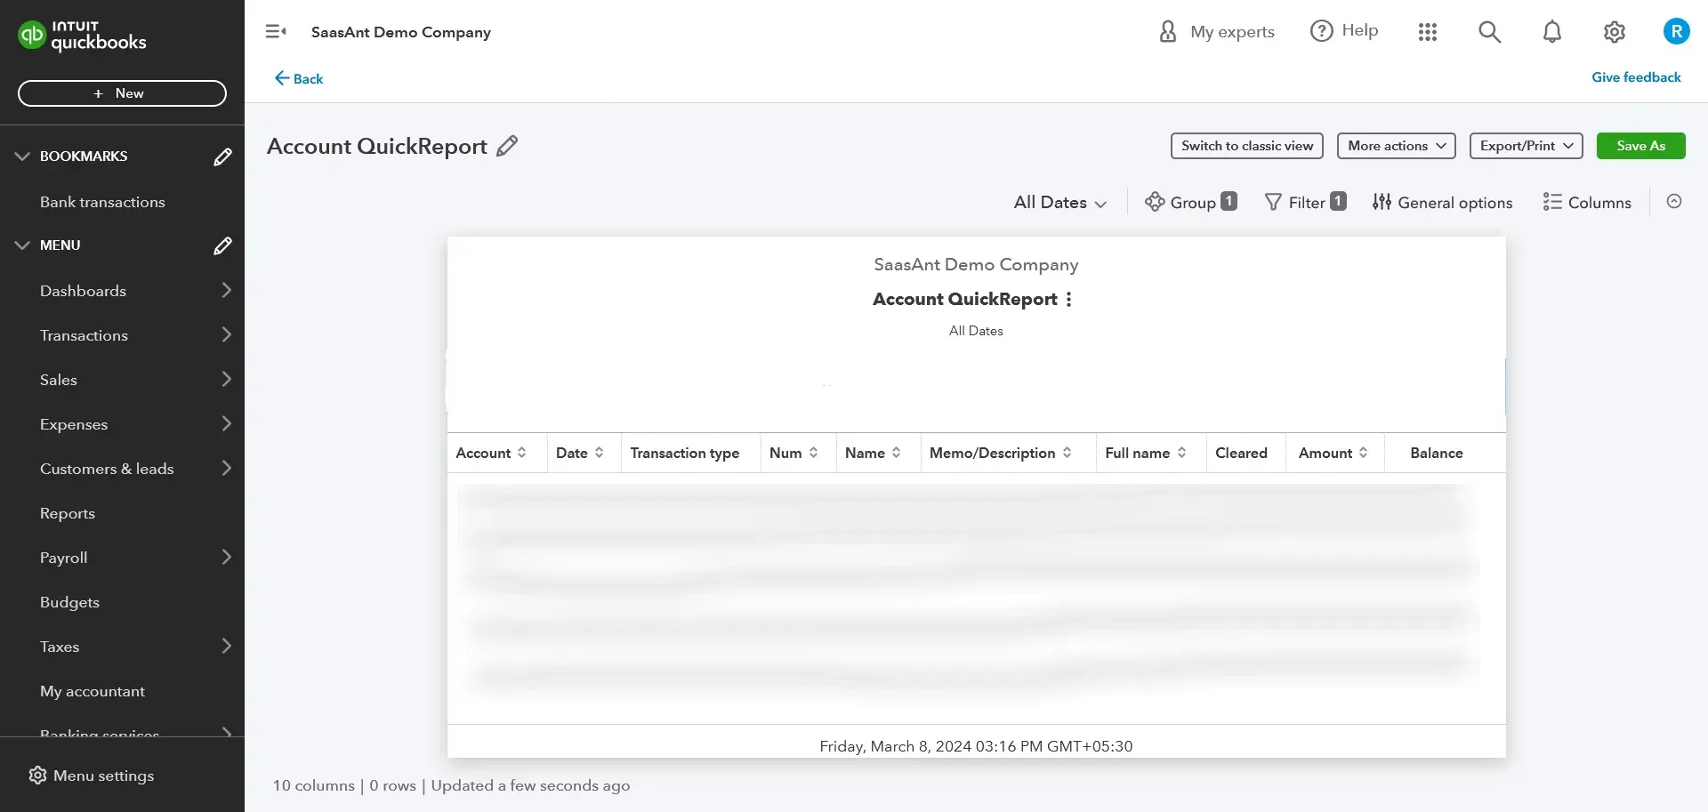Viewport: 1708px width, 812px height.
Task: Click Give feedback link
Action: [x=1636, y=77]
